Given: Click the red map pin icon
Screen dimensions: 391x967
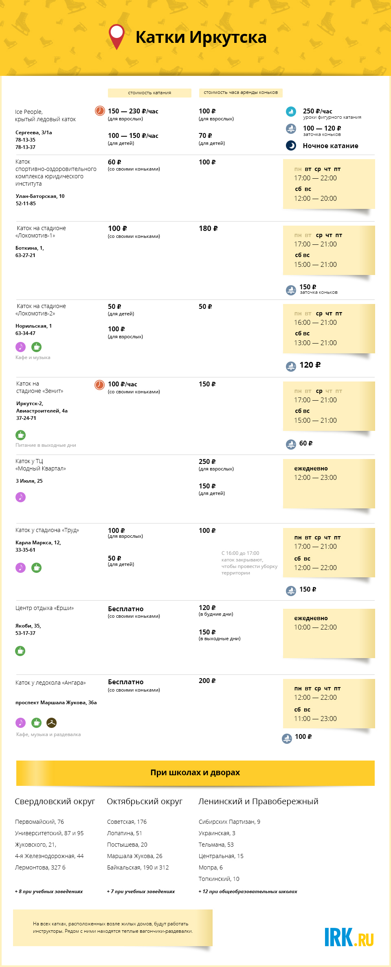Looking at the screenshot, I should click(x=116, y=36).
